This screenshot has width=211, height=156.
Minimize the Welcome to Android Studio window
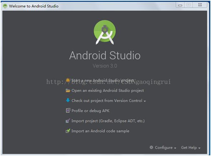click(180, 5)
